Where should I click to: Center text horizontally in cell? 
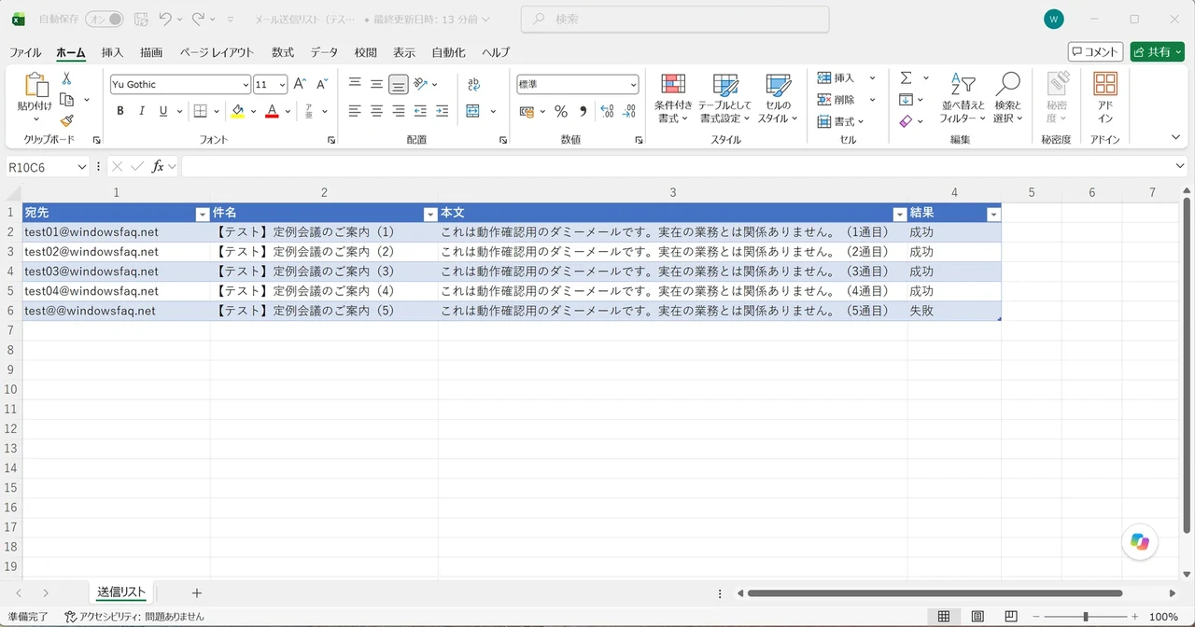click(376, 111)
